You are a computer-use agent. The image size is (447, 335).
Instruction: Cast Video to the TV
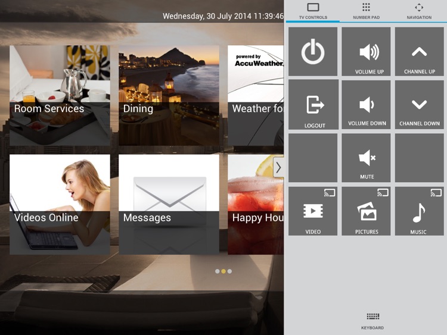pyautogui.click(x=313, y=211)
